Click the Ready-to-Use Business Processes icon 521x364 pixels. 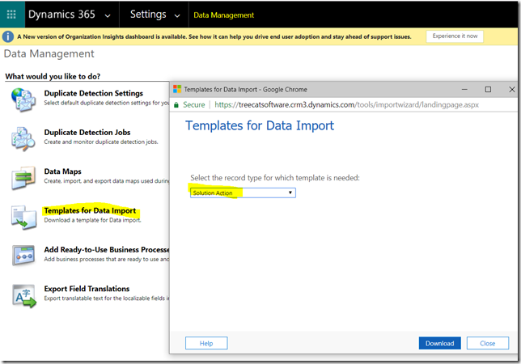[23, 256]
